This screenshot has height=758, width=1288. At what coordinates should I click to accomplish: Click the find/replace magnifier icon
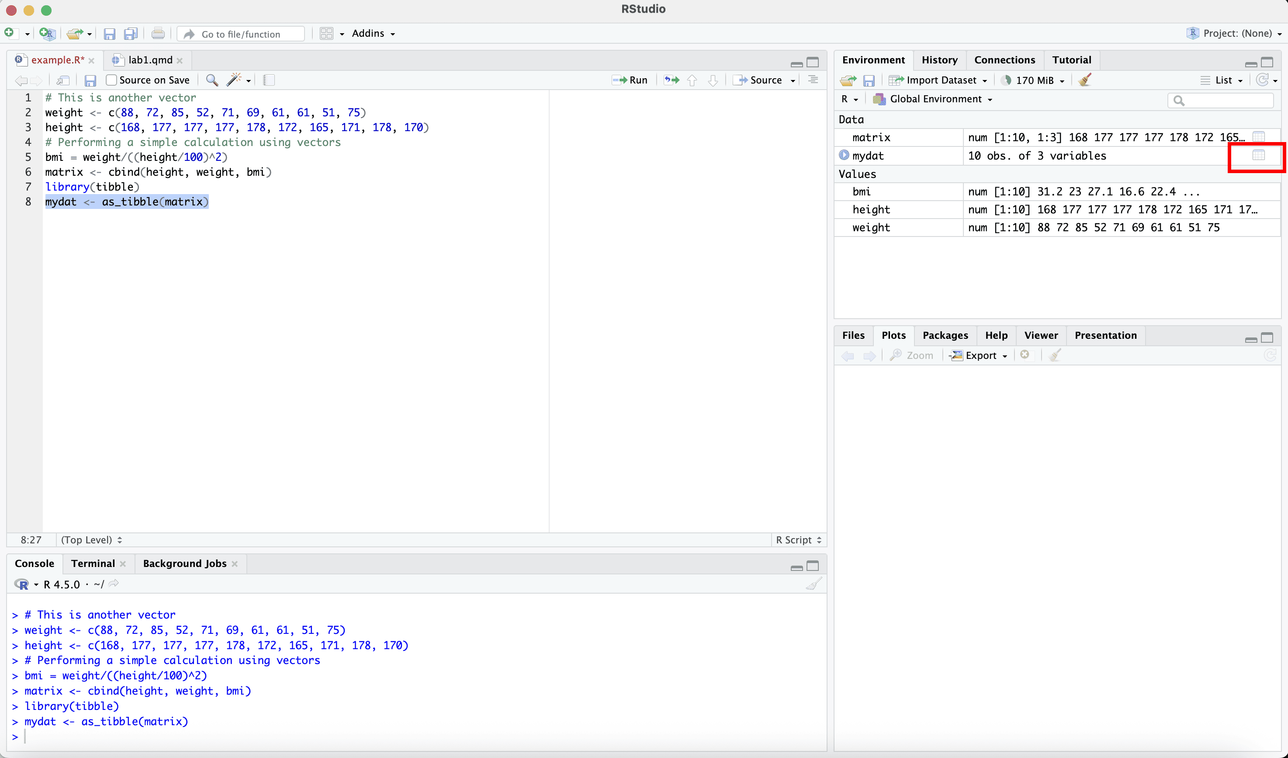(x=211, y=80)
